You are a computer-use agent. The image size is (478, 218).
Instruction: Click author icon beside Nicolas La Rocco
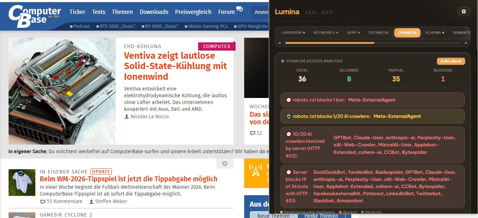127,117
